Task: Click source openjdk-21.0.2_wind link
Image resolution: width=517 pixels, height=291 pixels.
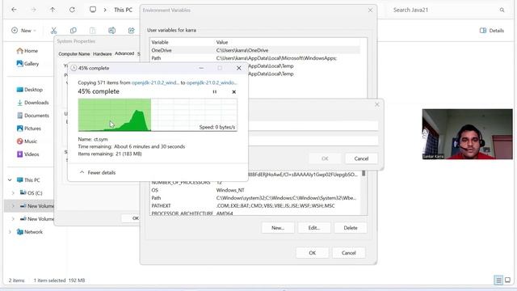Action: tap(155, 82)
